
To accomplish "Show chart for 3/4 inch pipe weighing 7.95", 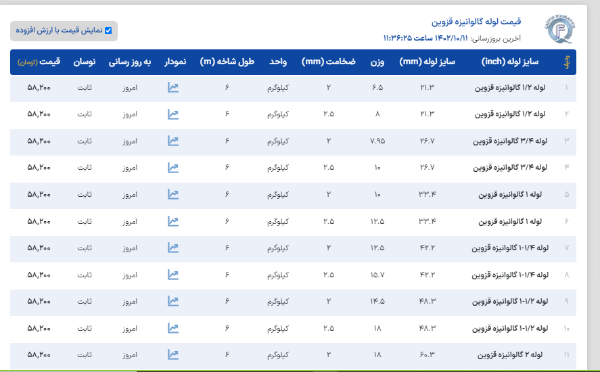I will coord(173,141).
